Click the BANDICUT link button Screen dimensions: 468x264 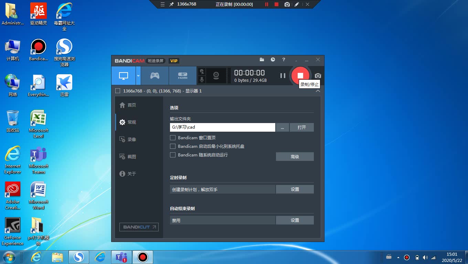[139, 227]
